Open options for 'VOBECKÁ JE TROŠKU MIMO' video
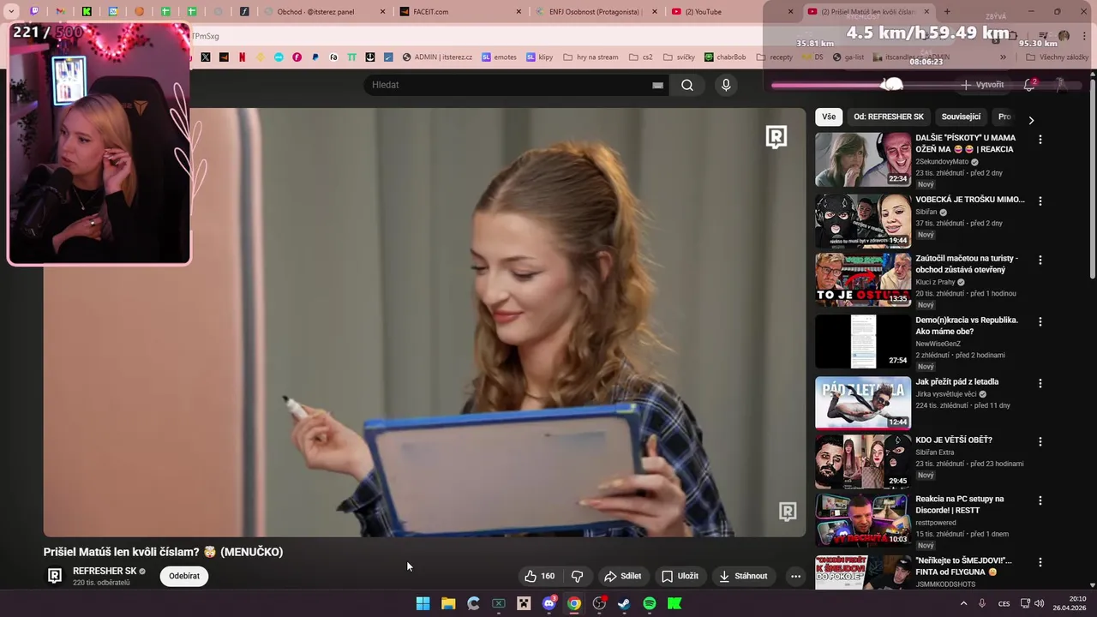 (x=1040, y=201)
